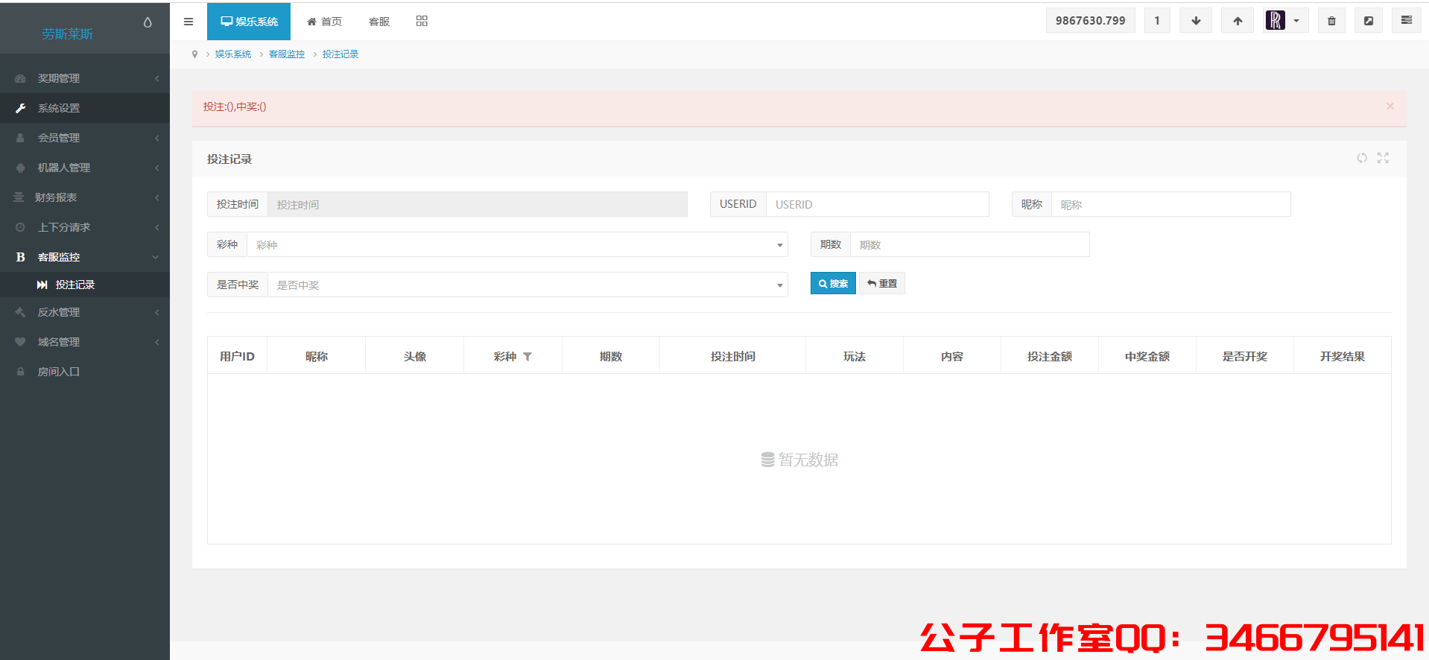The height and width of the screenshot is (660, 1429).
Task: Open the 客服 top navigation item
Action: pos(379,22)
